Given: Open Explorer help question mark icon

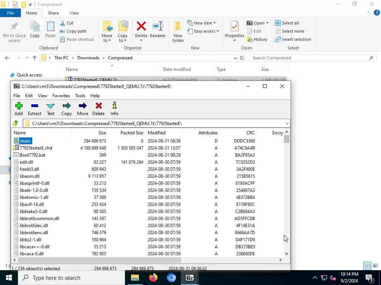Looking at the screenshot, I should click(377, 13).
